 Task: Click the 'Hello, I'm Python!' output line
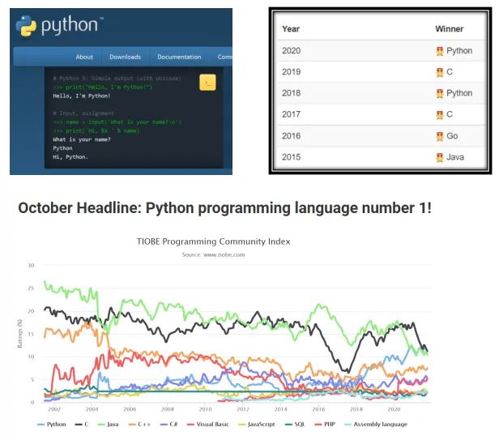pos(82,96)
